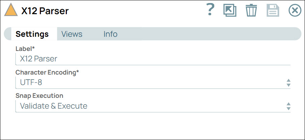Screen dimensions: 305x140
Task: Click the Character Encoding down arrow
Action: [288, 85]
